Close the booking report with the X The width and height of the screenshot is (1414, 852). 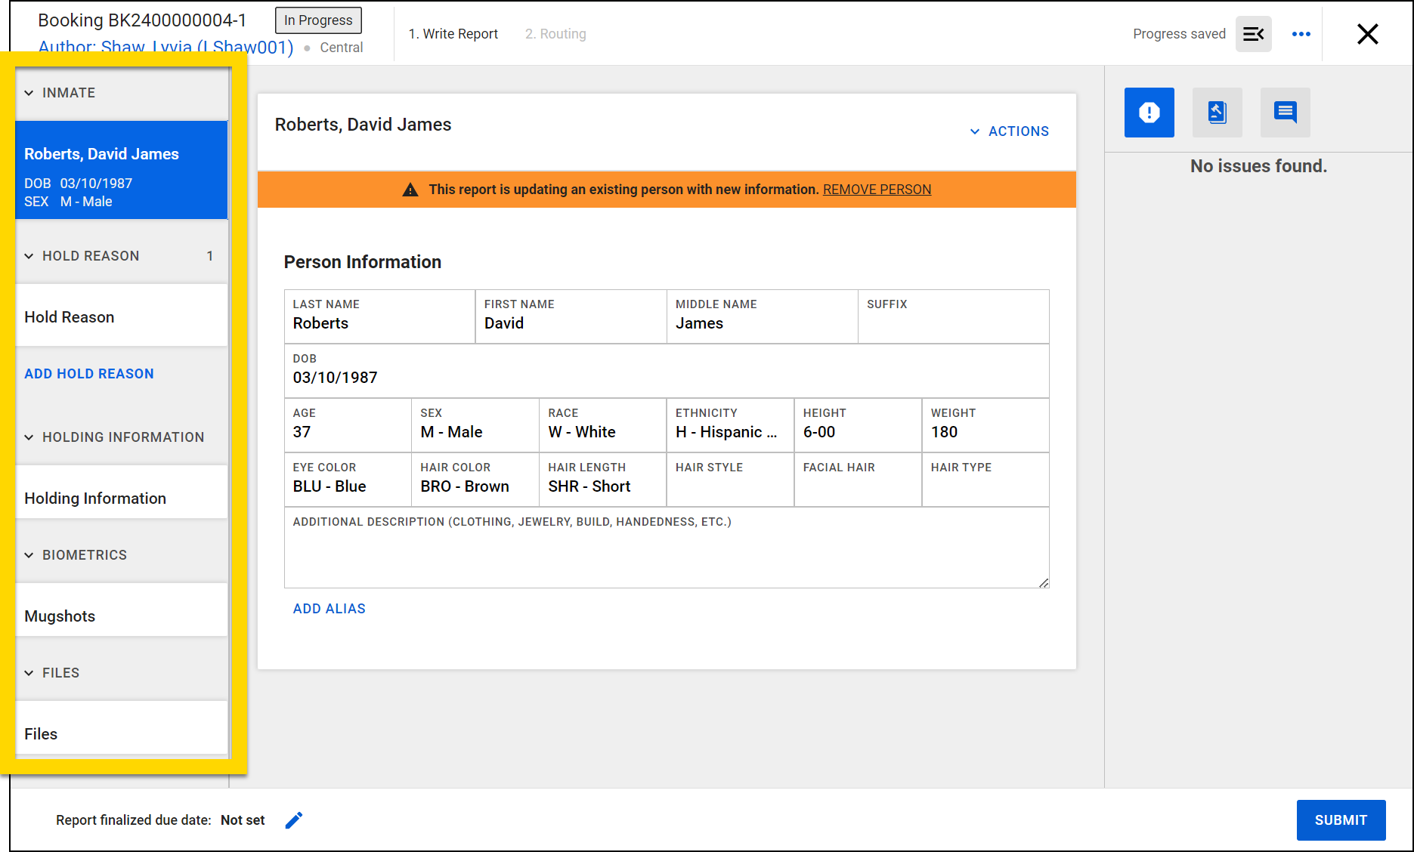click(1368, 34)
